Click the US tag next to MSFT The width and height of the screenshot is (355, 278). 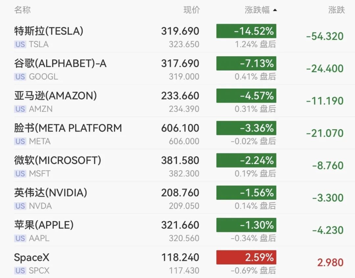[20, 174]
